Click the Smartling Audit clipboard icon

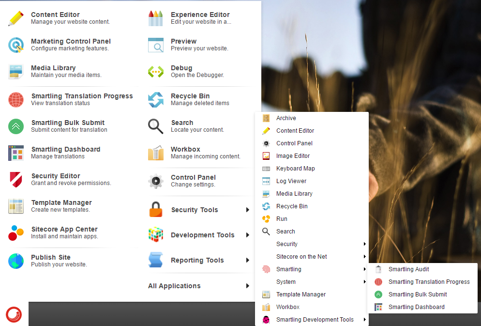coord(378,269)
